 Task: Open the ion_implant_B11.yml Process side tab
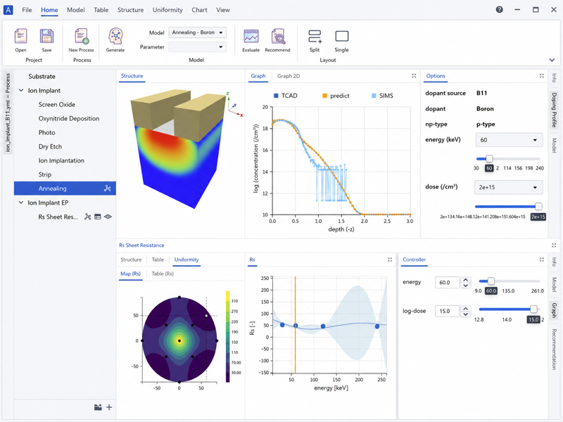(x=8, y=113)
